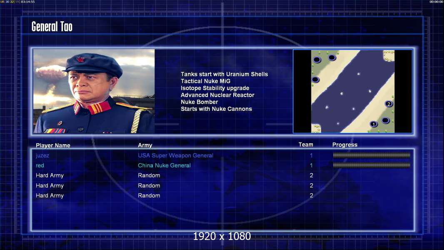The width and height of the screenshot is (444, 250).
Task: Select juzez's loading progress bar
Action: click(x=371, y=155)
